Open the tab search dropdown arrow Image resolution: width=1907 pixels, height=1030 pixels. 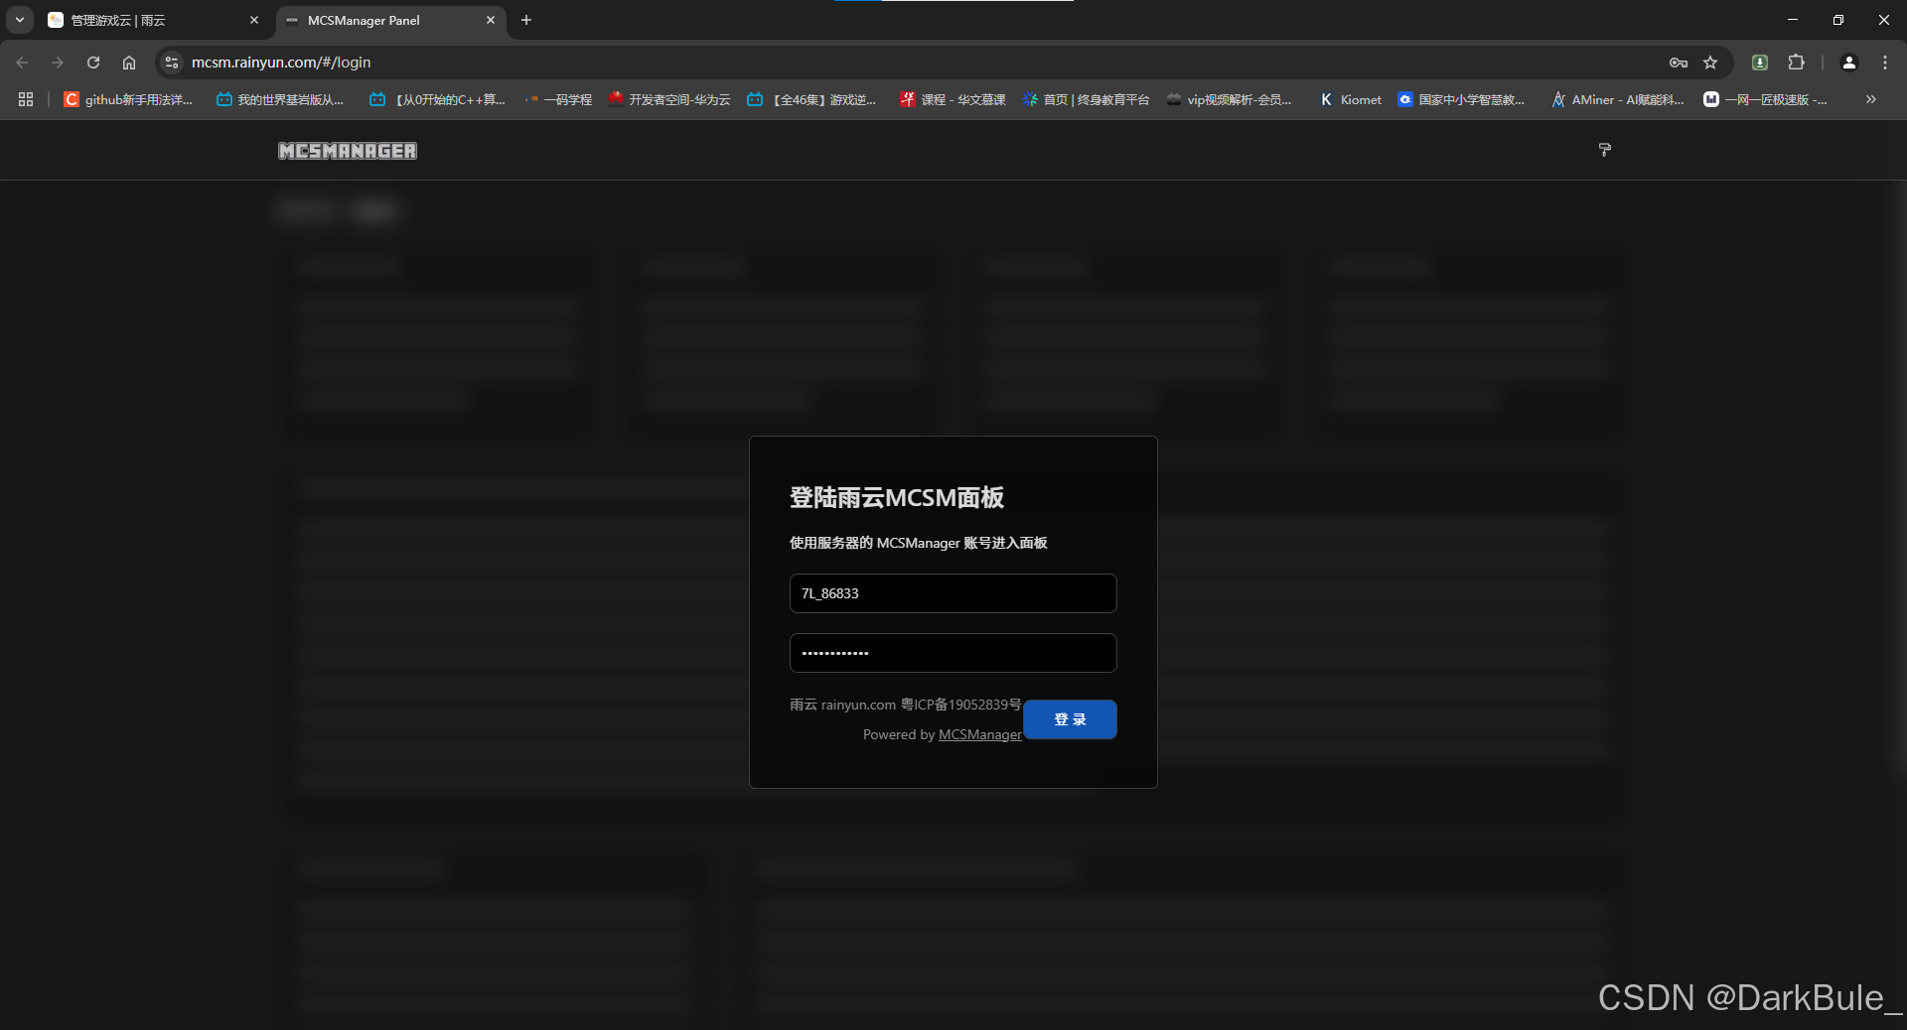click(x=20, y=20)
